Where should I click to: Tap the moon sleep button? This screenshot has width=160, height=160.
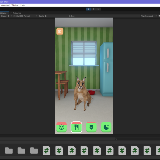pyautogui.click(x=106, y=127)
